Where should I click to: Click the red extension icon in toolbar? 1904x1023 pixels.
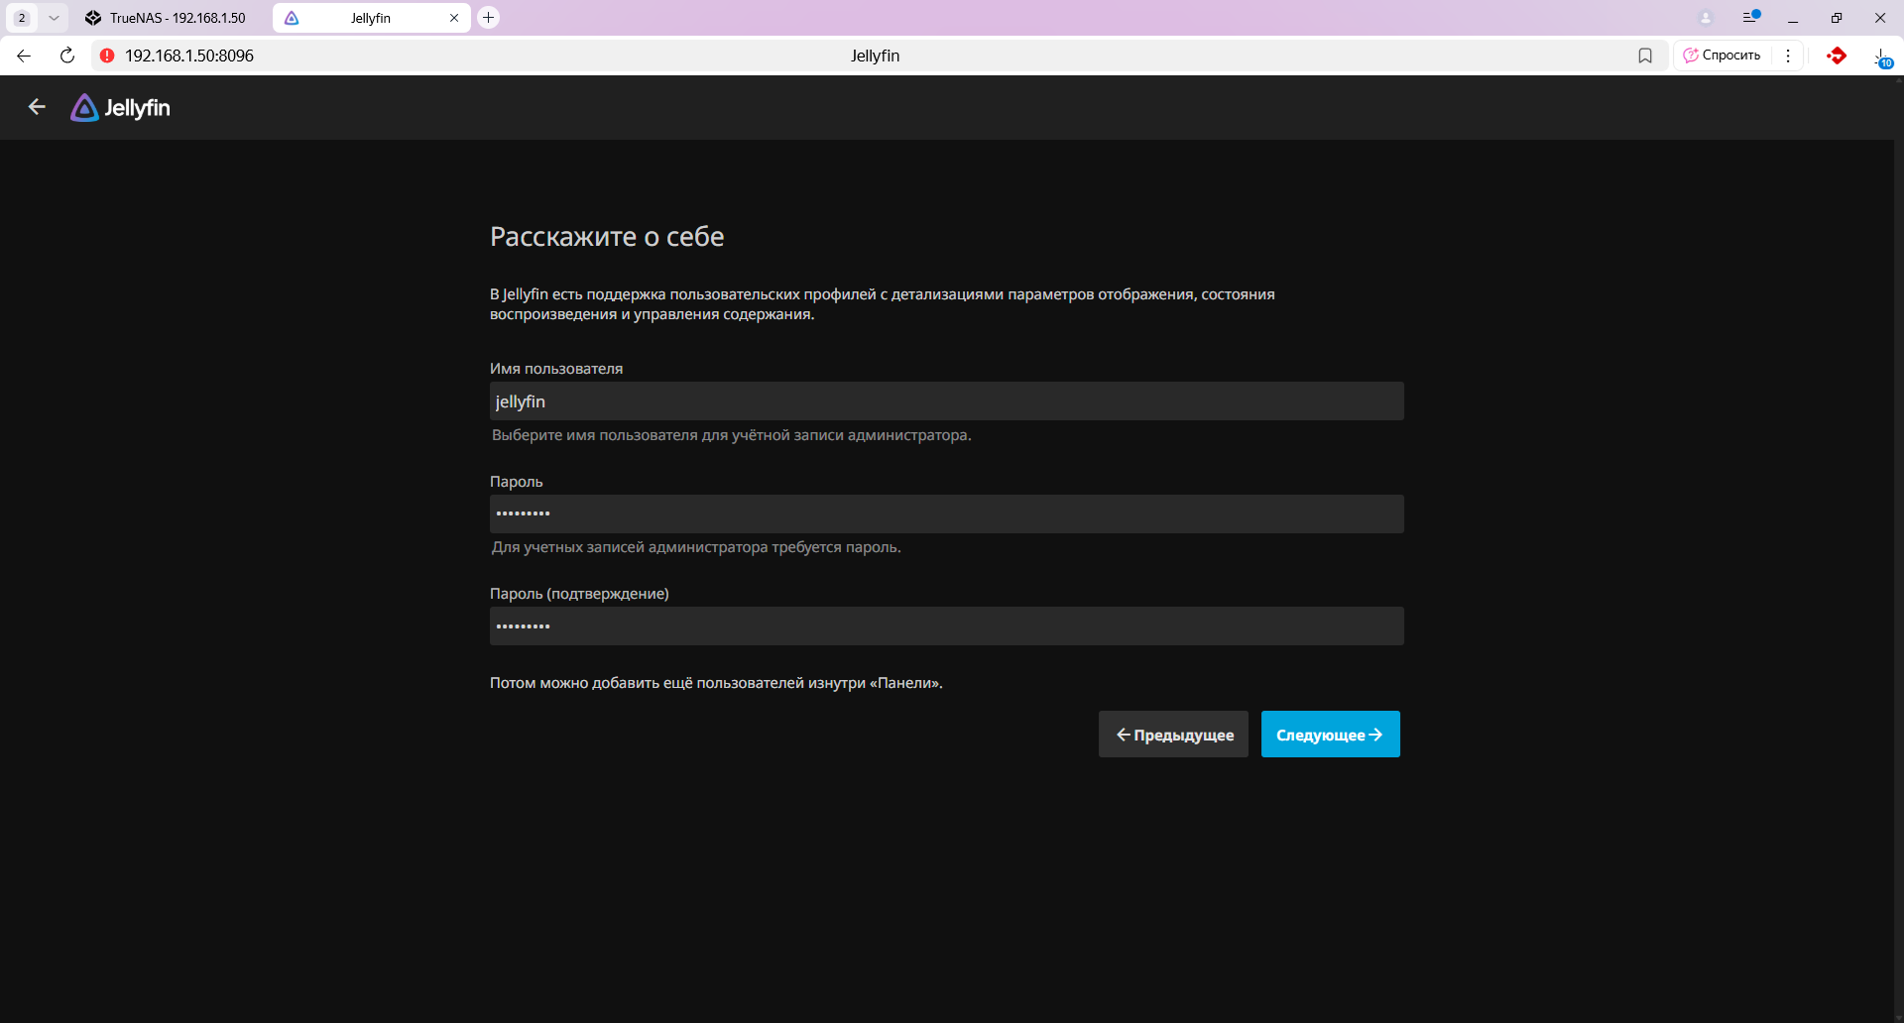click(x=1837, y=56)
